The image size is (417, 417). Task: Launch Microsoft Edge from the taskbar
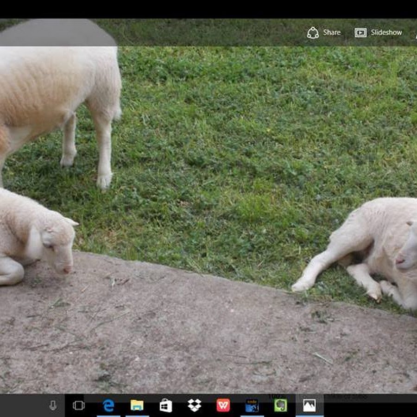[x=108, y=405]
